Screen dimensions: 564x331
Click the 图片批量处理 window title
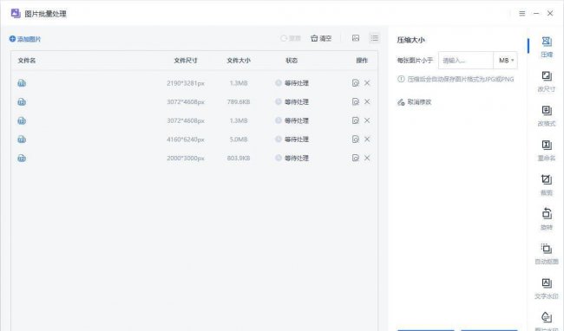tap(45, 14)
